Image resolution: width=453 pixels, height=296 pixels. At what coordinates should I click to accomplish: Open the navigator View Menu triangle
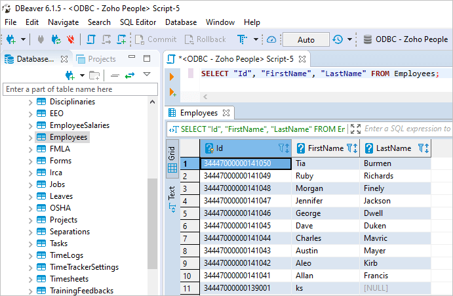click(x=147, y=74)
